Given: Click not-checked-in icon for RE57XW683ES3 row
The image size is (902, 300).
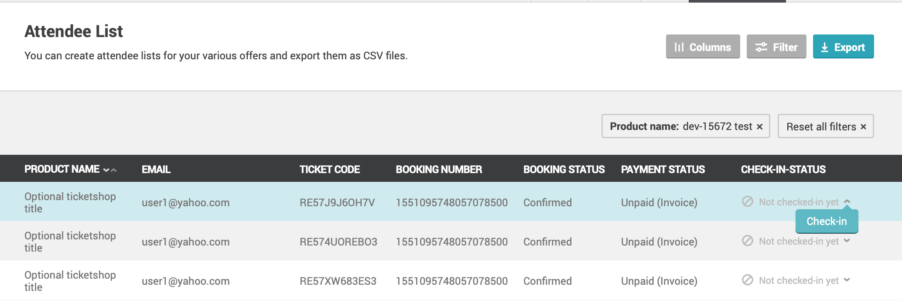Looking at the screenshot, I should [748, 280].
